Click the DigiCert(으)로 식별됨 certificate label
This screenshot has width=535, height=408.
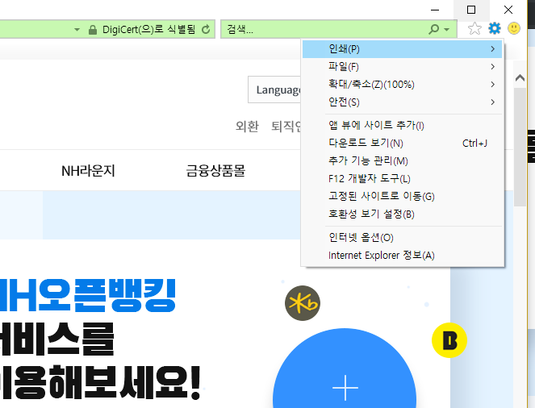pyautogui.click(x=149, y=30)
